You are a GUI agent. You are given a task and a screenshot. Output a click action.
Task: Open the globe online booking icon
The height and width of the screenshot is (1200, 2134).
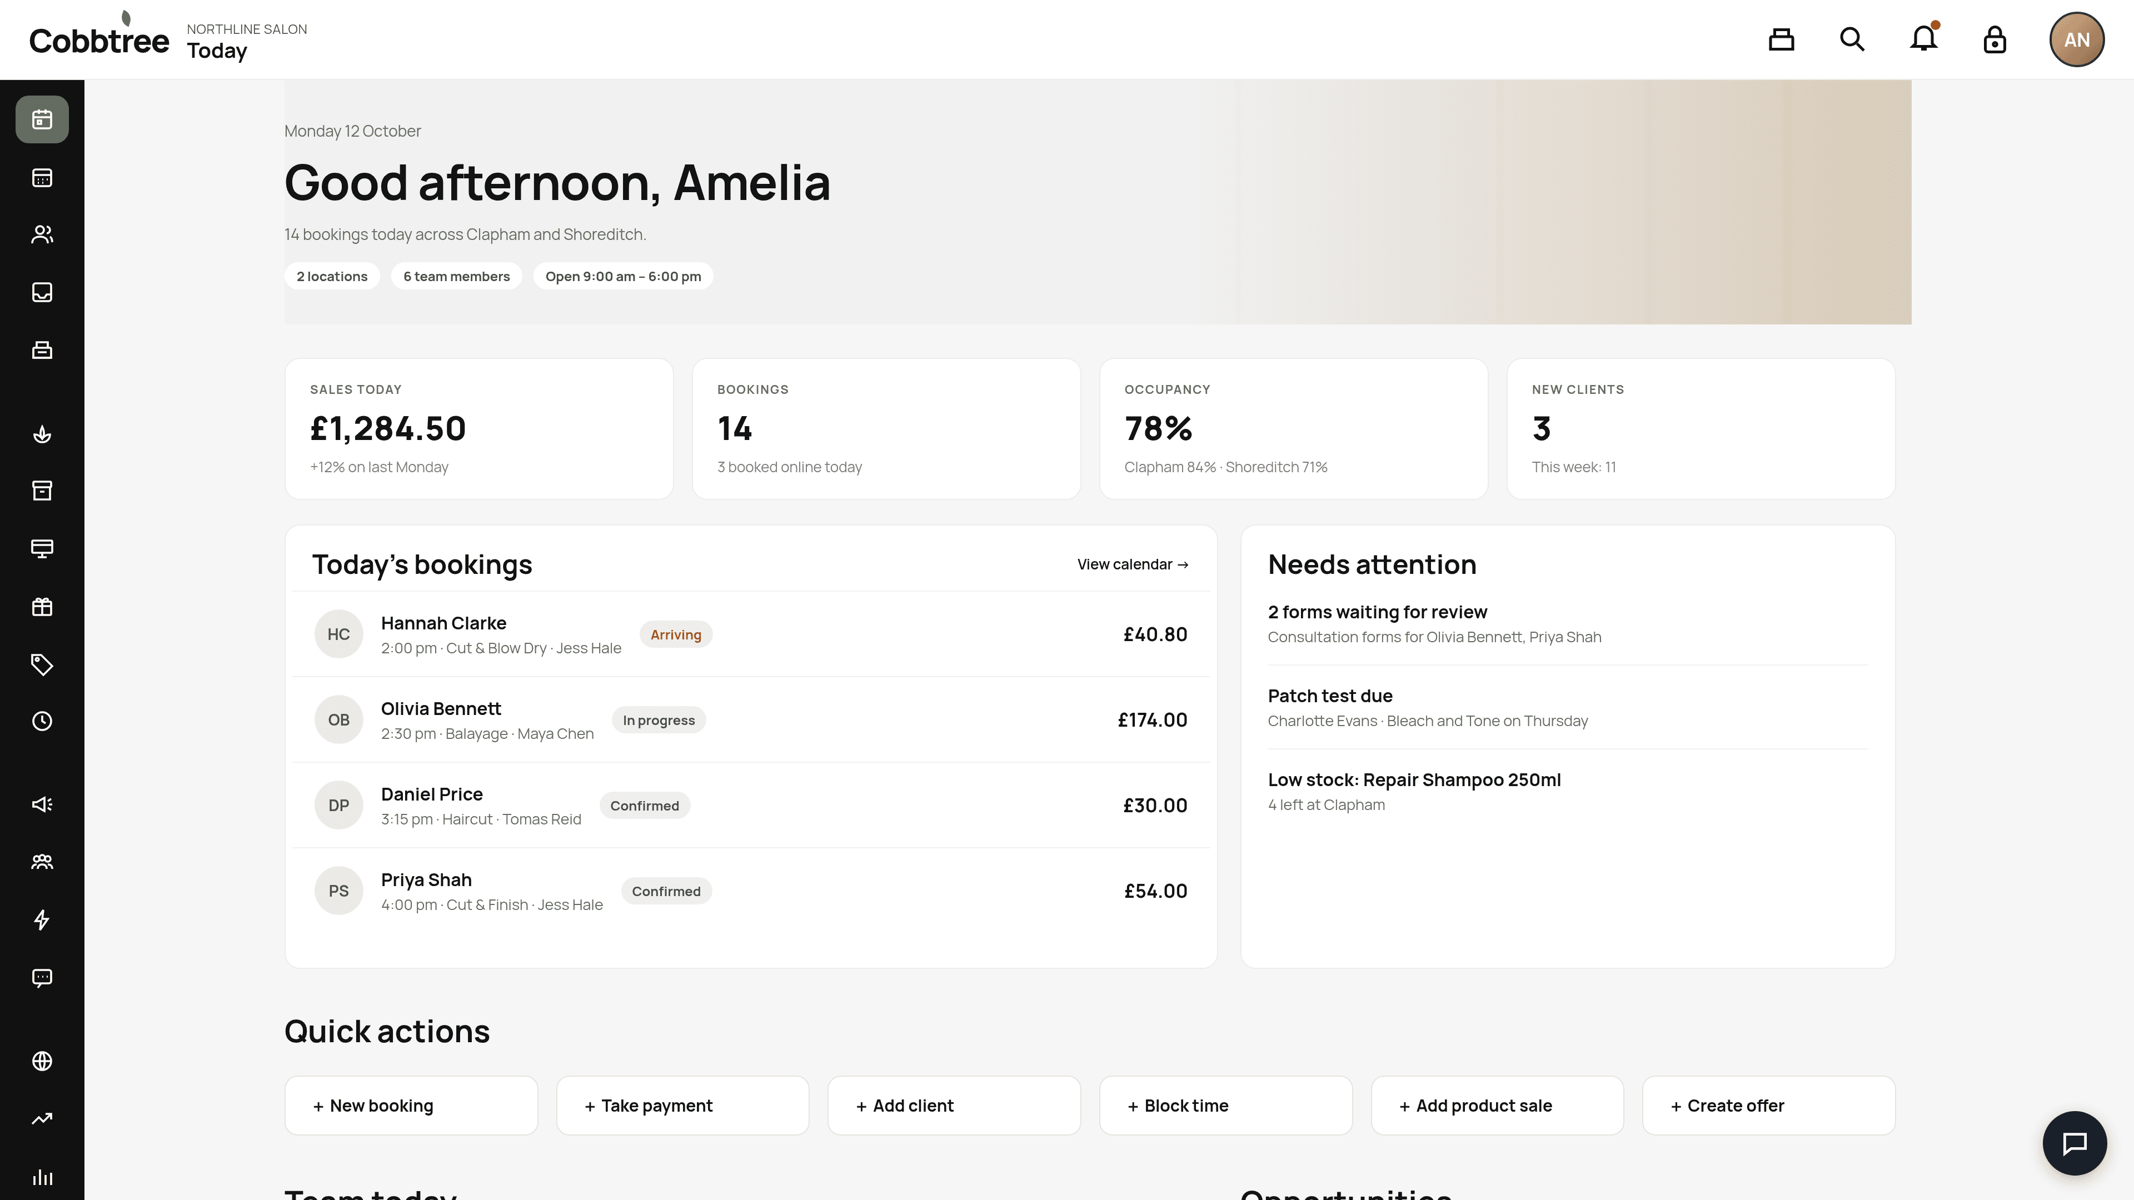coord(42,1061)
